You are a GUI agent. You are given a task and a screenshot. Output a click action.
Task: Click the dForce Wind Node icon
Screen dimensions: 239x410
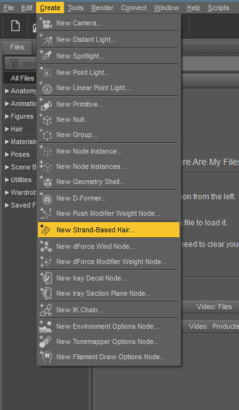point(46,246)
